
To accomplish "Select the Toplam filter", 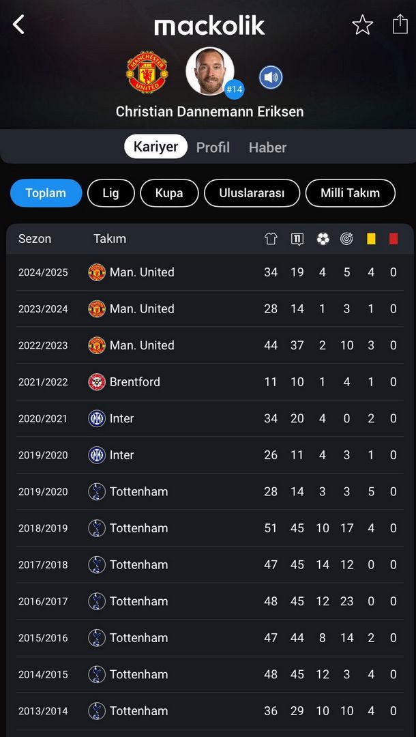I will (x=46, y=193).
